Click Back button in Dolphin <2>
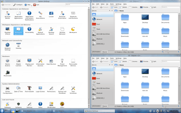 [x=95, y=62]
